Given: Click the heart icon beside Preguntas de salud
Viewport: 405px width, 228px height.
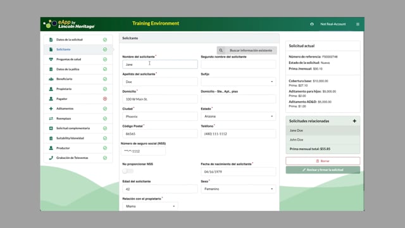Looking at the screenshot, I should point(51,59).
